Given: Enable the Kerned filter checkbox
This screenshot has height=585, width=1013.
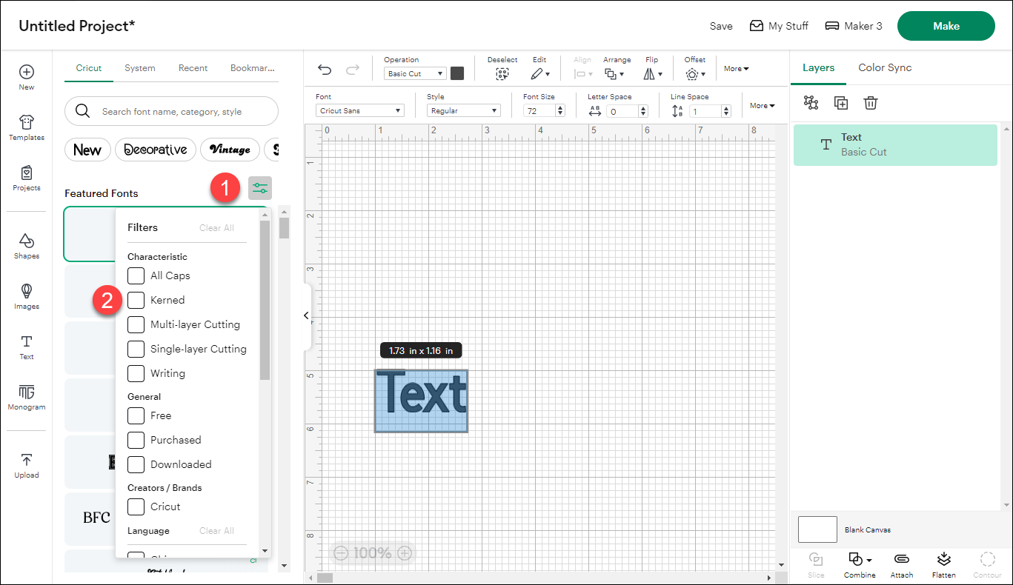Looking at the screenshot, I should pos(136,300).
